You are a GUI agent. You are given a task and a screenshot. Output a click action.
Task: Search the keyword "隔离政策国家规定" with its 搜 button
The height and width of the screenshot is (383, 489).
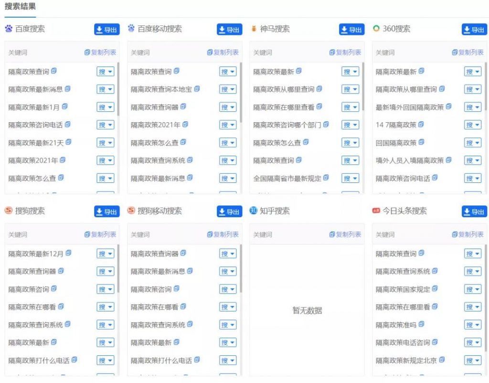470,288
